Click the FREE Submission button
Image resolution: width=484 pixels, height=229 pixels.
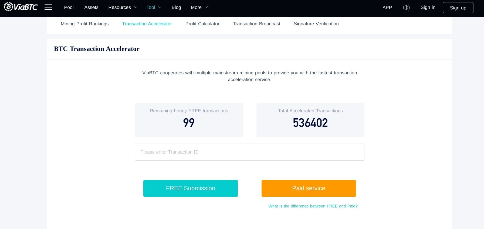(x=191, y=188)
